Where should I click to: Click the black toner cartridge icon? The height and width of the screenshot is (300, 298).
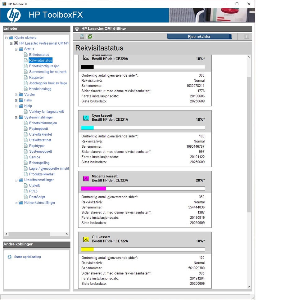click(86, 57)
